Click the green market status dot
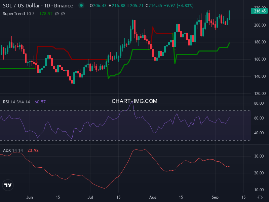 (x=81, y=6)
